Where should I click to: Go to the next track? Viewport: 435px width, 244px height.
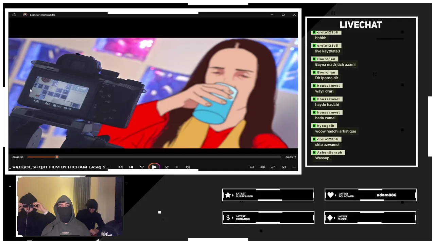coord(177,167)
